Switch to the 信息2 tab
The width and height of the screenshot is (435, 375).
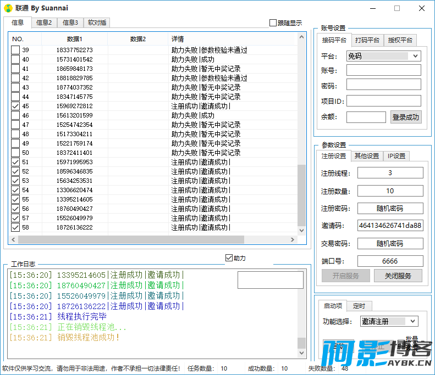click(44, 23)
